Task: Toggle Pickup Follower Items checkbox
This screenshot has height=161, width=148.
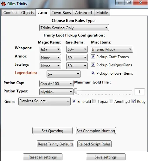Action: click(x=93, y=73)
